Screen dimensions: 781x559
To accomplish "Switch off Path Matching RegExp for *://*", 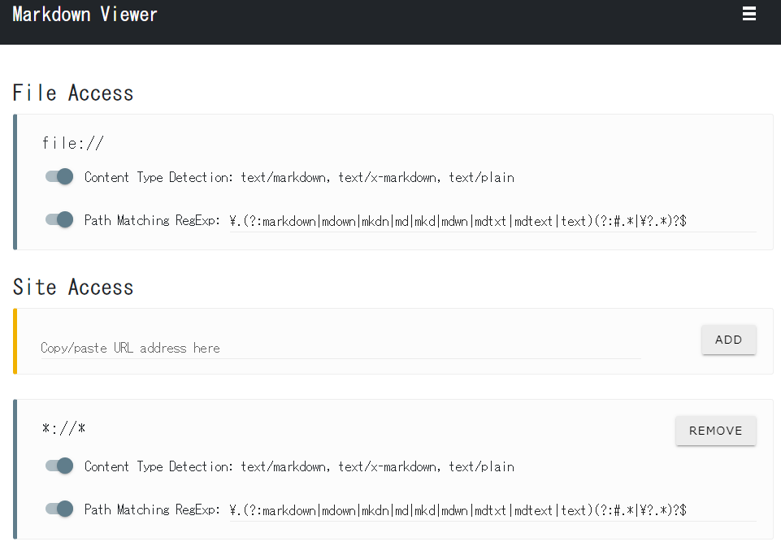I will click(x=59, y=509).
